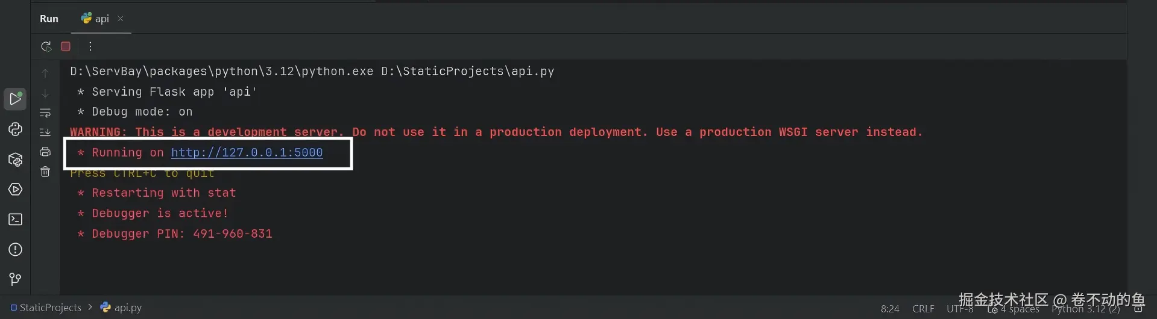This screenshot has width=1157, height=319.
Task: Click the StaticProjects breadcrumb
Action: pyautogui.click(x=50, y=308)
